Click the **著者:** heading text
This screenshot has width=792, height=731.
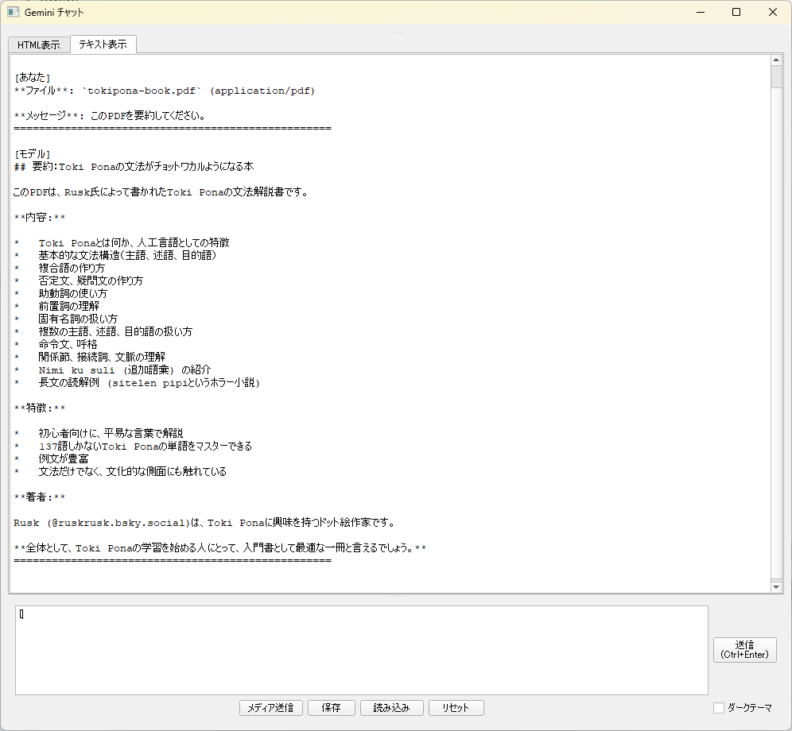[x=40, y=497]
